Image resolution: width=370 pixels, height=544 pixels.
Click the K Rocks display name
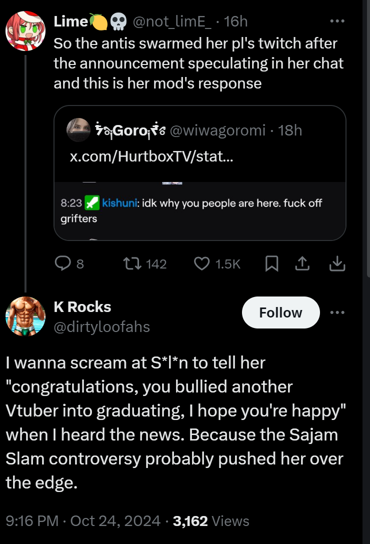tap(82, 307)
